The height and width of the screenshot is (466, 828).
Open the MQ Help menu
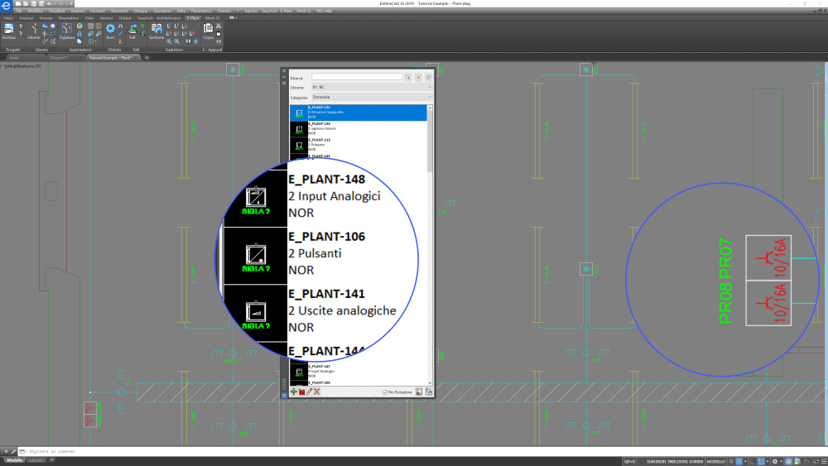coord(324,11)
